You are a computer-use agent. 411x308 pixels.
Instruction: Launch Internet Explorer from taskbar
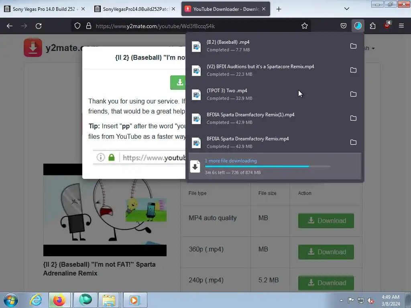(x=36, y=300)
